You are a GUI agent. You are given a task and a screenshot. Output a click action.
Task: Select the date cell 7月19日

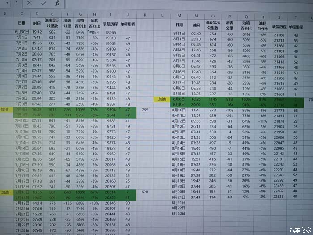(x=22, y=203)
